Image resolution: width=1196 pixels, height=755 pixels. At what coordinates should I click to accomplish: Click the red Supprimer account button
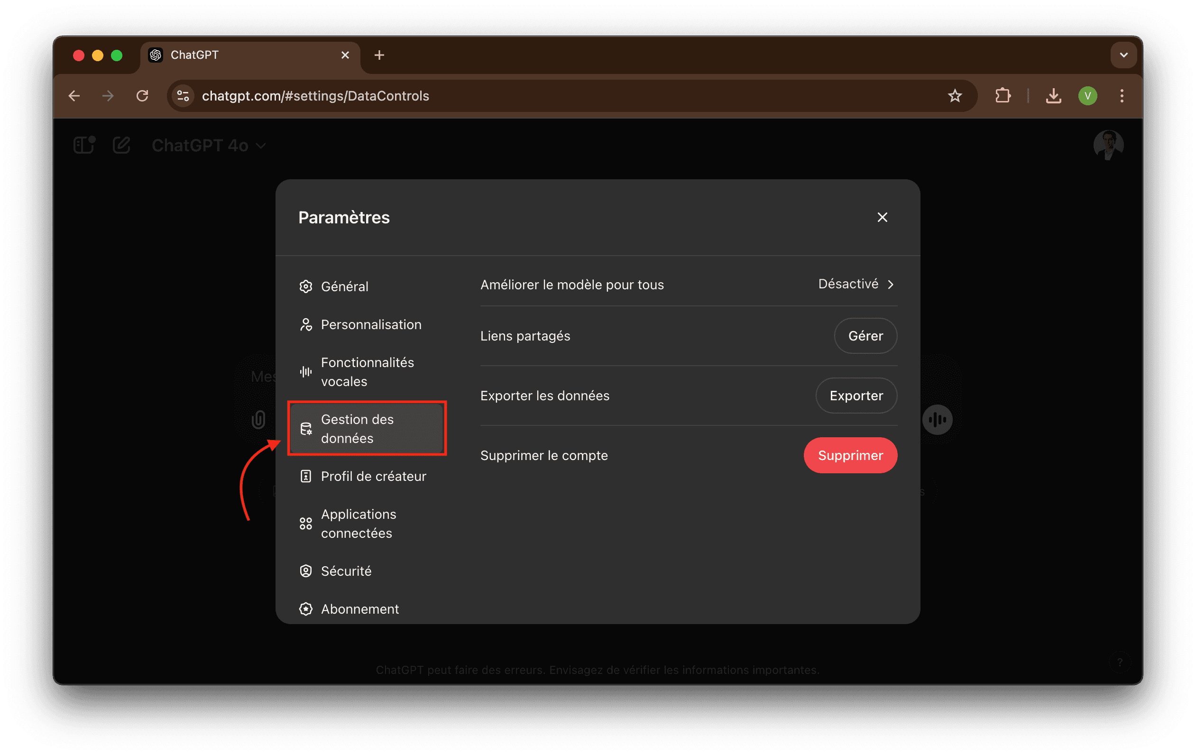850,455
